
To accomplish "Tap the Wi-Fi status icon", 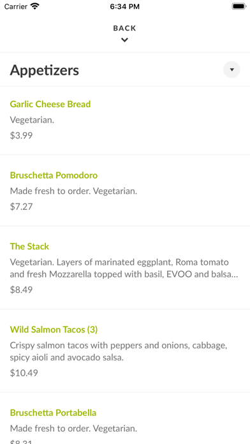I will pos(35,6).
